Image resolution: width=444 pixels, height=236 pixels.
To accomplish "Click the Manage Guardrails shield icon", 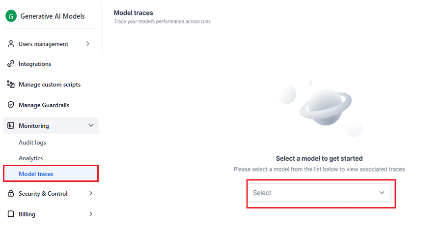I will coord(11,105).
